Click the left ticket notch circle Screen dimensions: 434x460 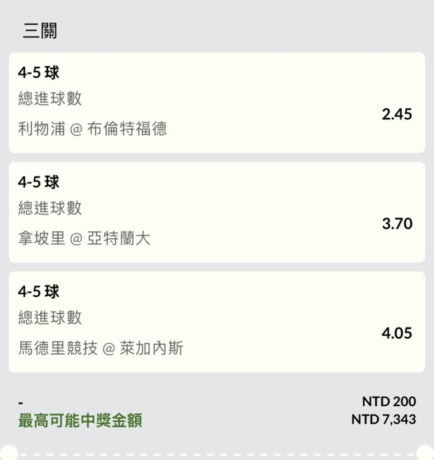pyautogui.click(x=9, y=452)
